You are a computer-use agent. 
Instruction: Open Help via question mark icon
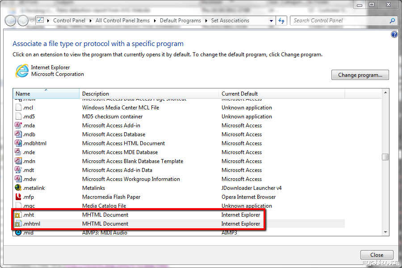click(x=394, y=34)
